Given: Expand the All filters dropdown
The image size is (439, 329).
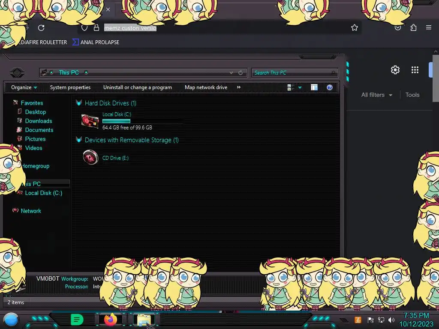Looking at the screenshot, I should [x=376, y=95].
